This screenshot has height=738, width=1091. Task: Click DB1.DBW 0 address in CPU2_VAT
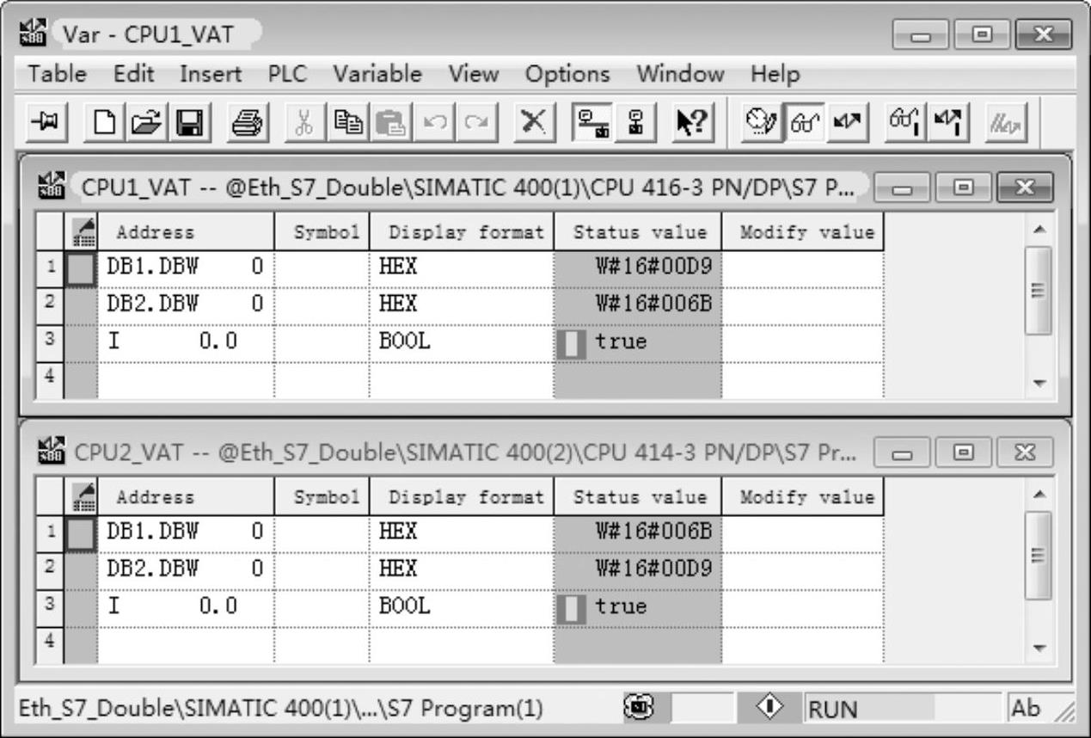coord(186,532)
